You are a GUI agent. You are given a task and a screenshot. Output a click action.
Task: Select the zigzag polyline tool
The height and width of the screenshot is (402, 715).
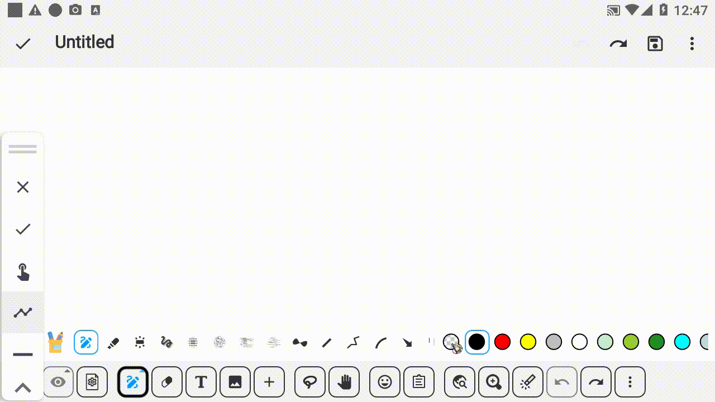click(x=354, y=342)
